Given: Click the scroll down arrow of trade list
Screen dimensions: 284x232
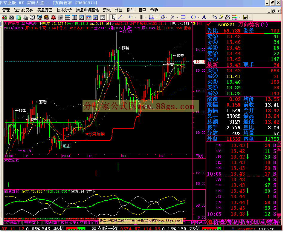Looking at the screenshot, I should pyautogui.click(x=279, y=217).
